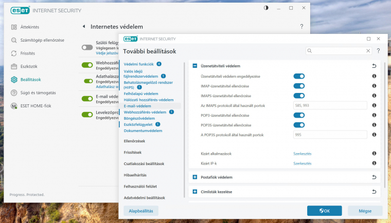Select Hálózati hozzáférés-védelem in tree

tap(149, 100)
